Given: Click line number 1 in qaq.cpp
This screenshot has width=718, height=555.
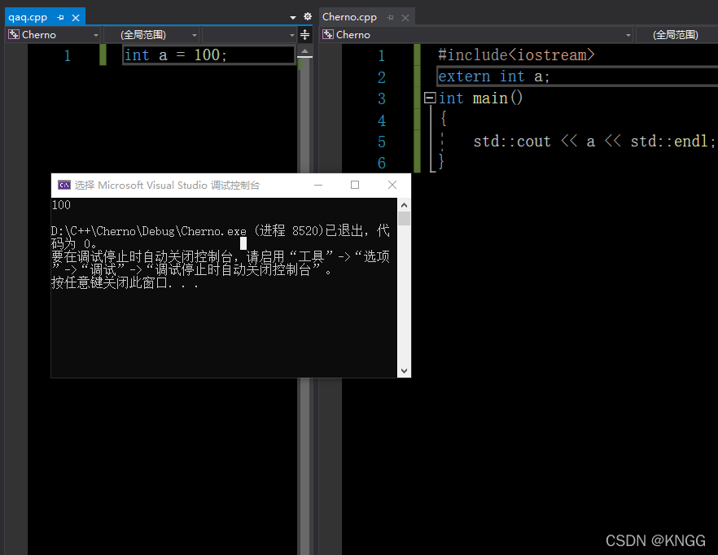Looking at the screenshot, I should tap(68, 55).
